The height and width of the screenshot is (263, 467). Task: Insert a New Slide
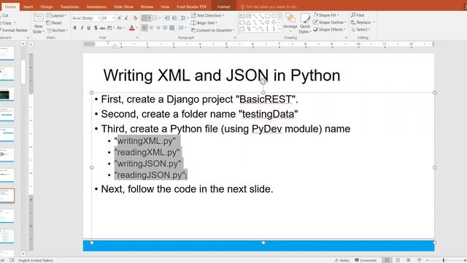tap(39, 23)
